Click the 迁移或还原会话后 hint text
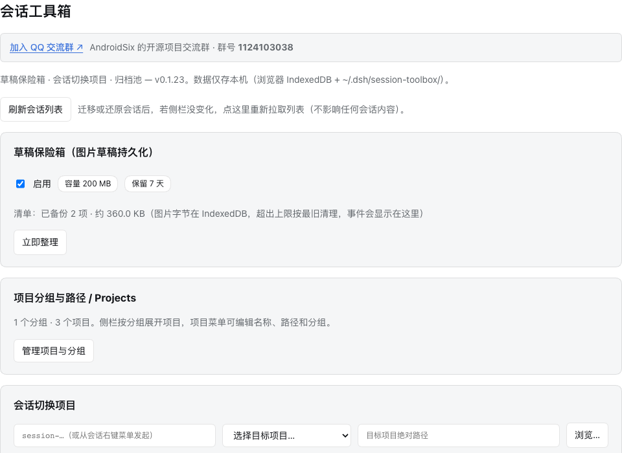The height and width of the screenshot is (453, 622). pyautogui.click(x=242, y=109)
